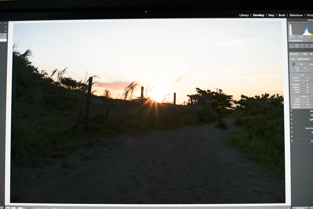The width and height of the screenshot is (313, 209).
Task: Adjust the Contrast slider
Action: [x=307, y=81]
